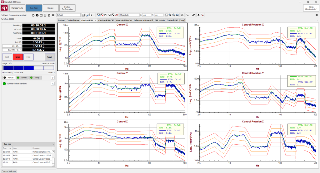Toggle the Aborts indicator button

coord(22,77)
